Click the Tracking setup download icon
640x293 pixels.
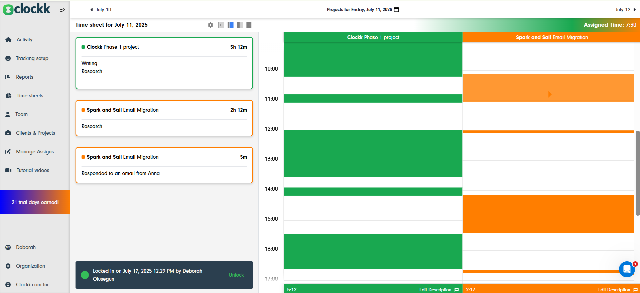pos(8,58)
